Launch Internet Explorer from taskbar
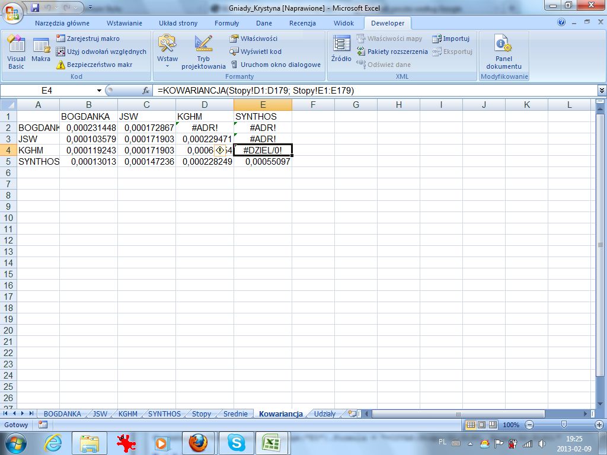The height and width of the screenshot is (455, 607). tap(53, 442)
